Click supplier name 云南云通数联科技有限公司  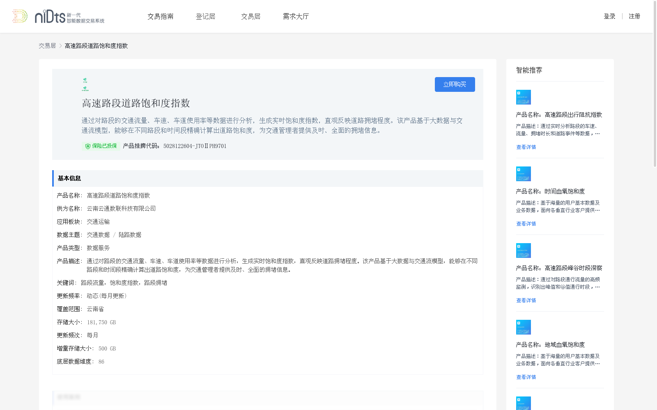tap(121, 209)
